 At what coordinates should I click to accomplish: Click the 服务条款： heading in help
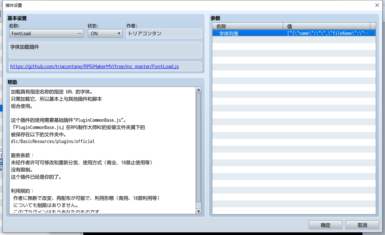[x=23, y=155]
